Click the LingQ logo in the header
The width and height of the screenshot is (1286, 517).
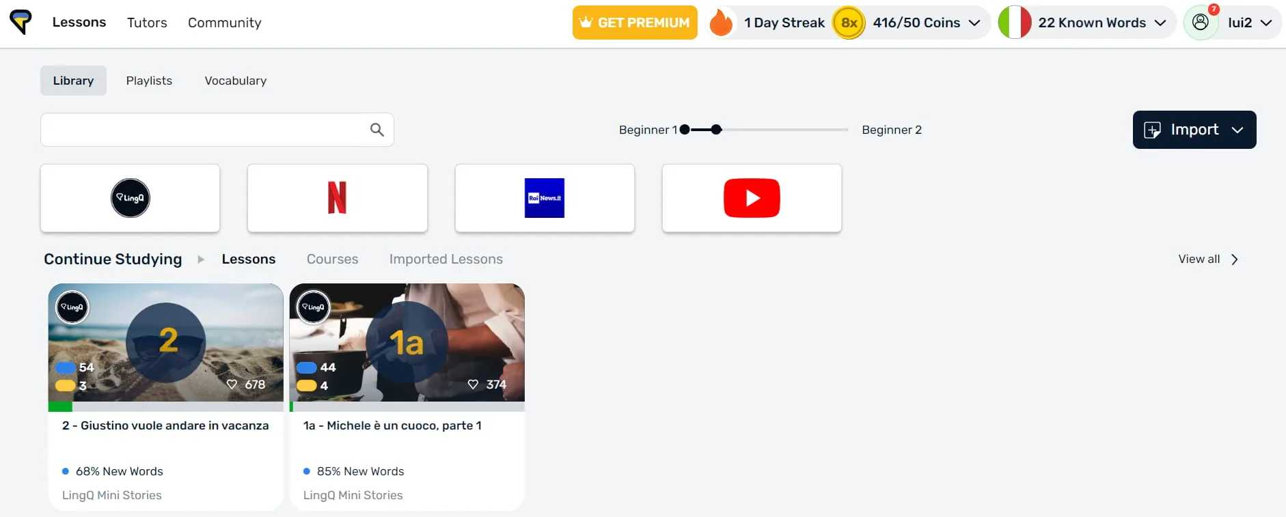pos(20,22)
